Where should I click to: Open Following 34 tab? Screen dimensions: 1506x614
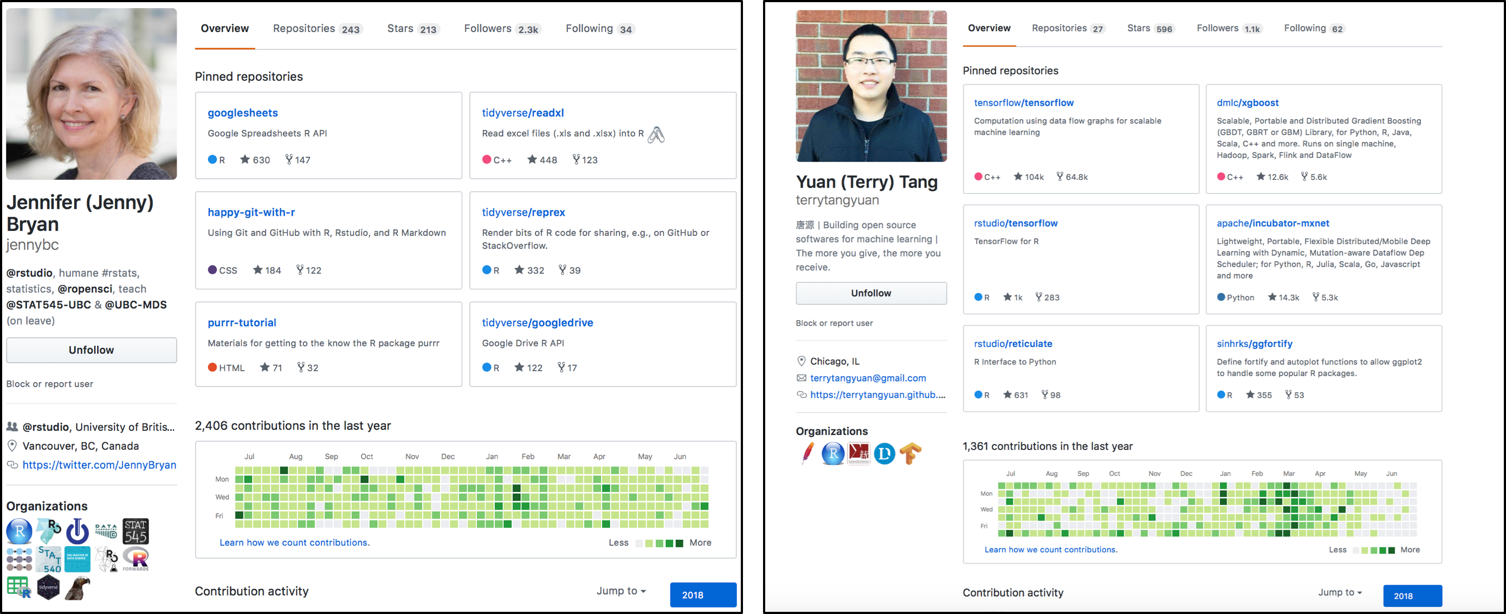click(600, 28)
